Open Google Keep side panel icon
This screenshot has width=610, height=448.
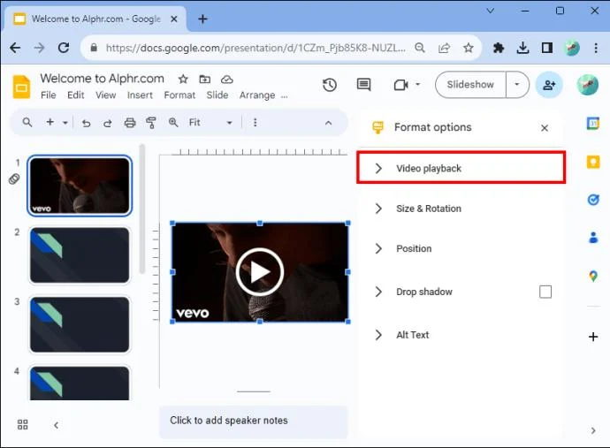tap(593, 162)
